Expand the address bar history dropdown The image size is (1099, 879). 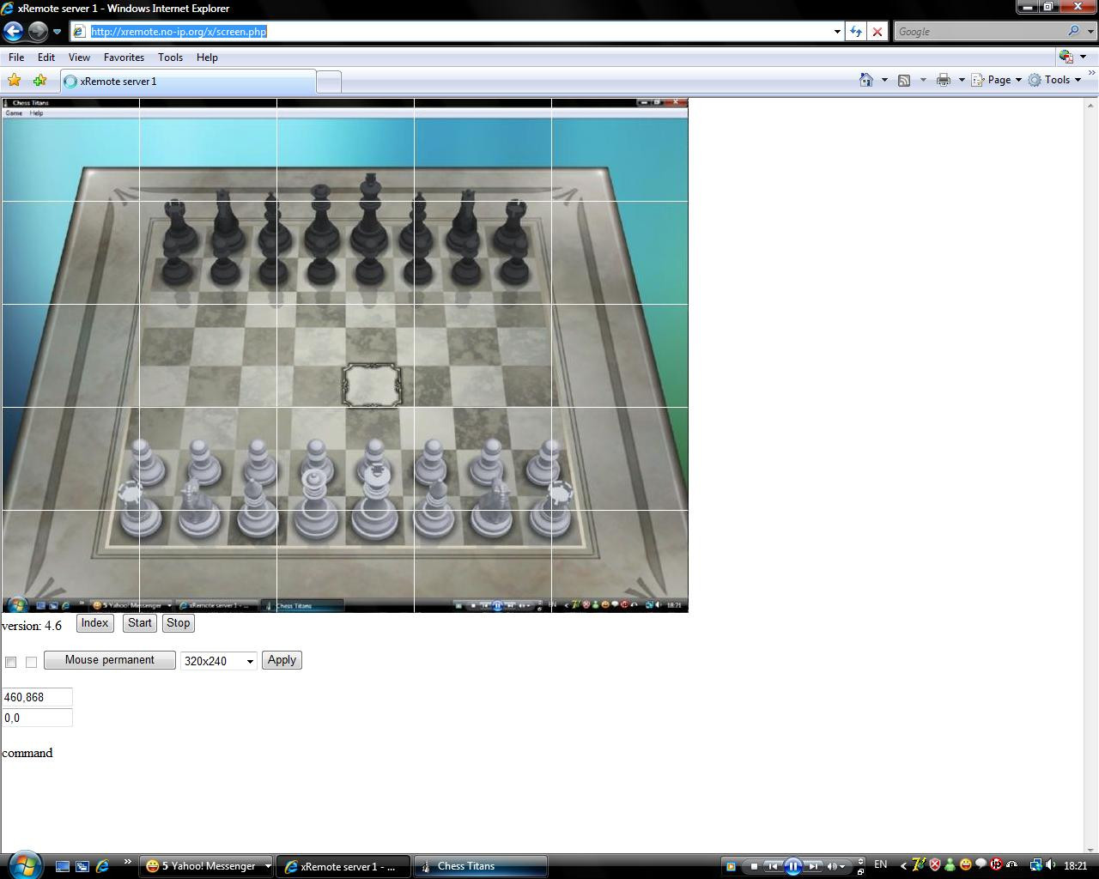837,32
